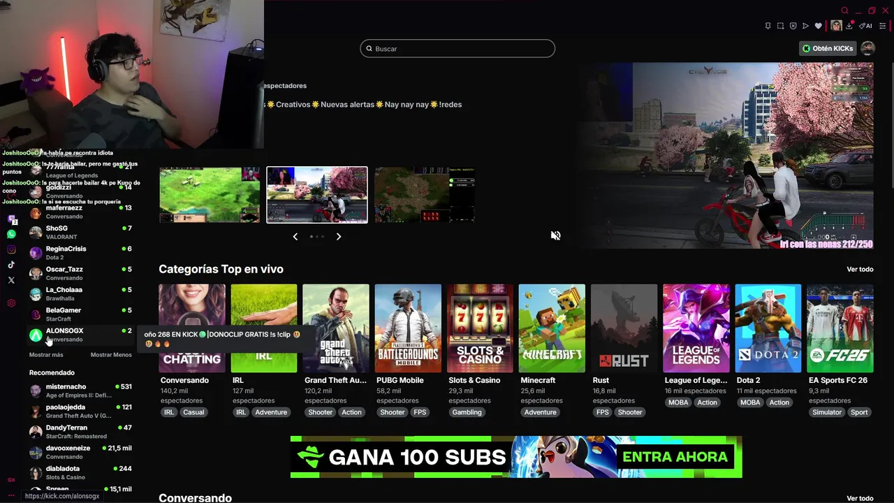Screen dimensions: 894x503
Task: Select the dark strategy game stream thumbnail
Action: pyautogui.click(x=425, y=195)
